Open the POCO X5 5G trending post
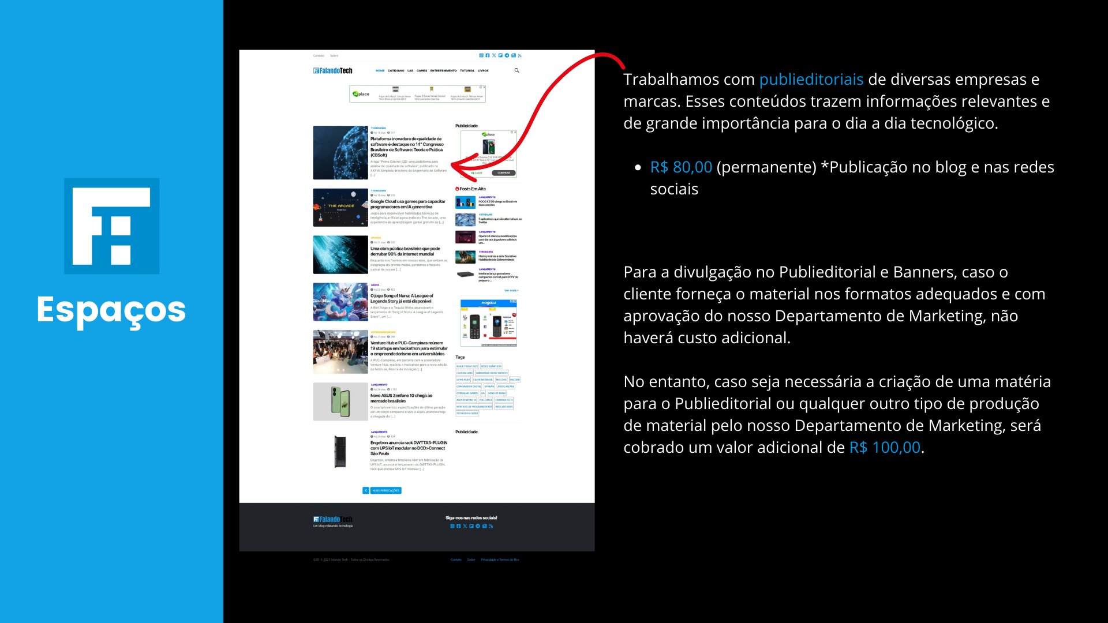 (497, 203)
